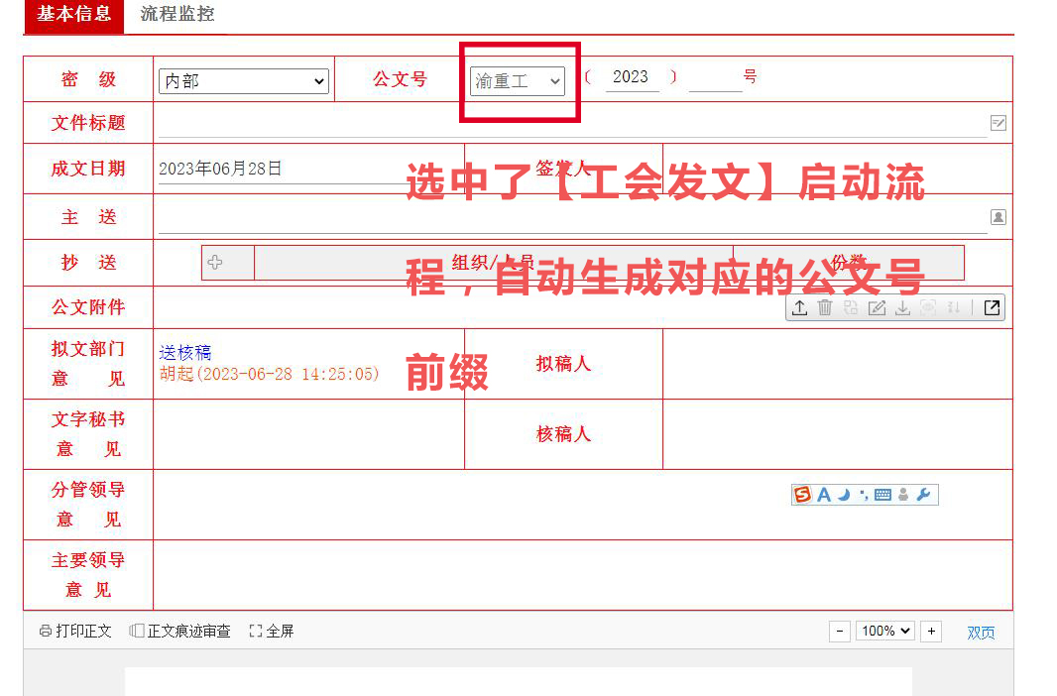Open the title editor icon in 文件标题 row

998,123
